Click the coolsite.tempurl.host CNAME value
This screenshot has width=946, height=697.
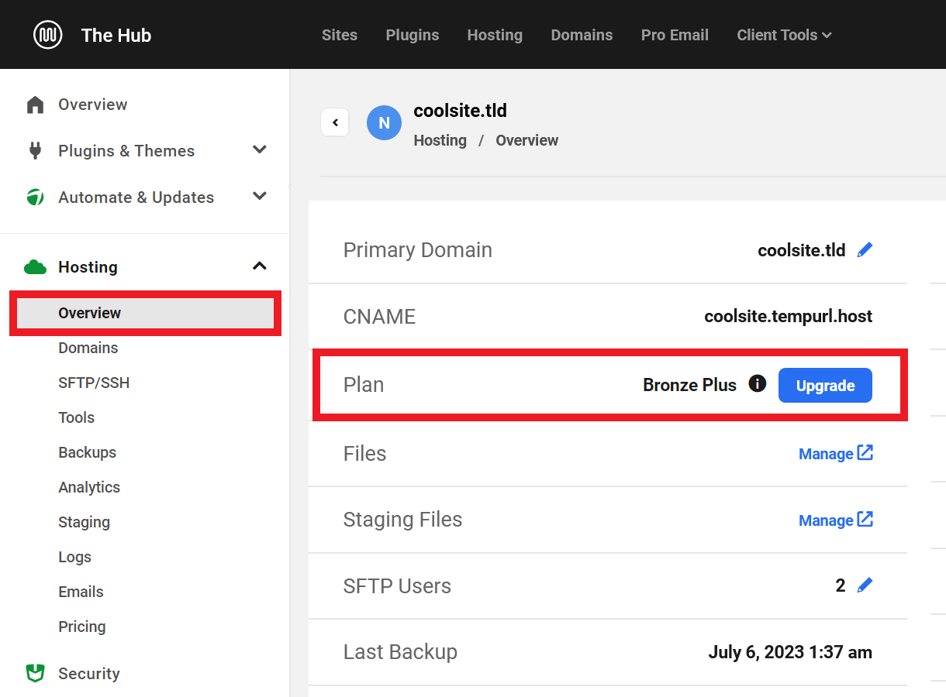tap(788, 316)
